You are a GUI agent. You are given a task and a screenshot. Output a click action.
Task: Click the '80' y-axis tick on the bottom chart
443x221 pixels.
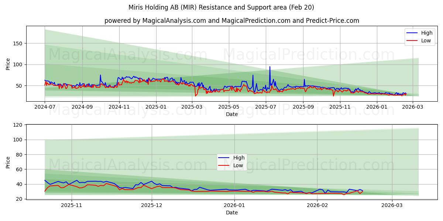click(x=20, y=155)
